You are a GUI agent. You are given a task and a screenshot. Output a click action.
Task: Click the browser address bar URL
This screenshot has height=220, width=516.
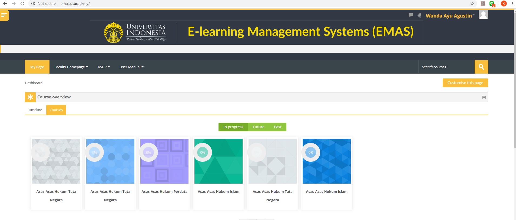[75, 4]
